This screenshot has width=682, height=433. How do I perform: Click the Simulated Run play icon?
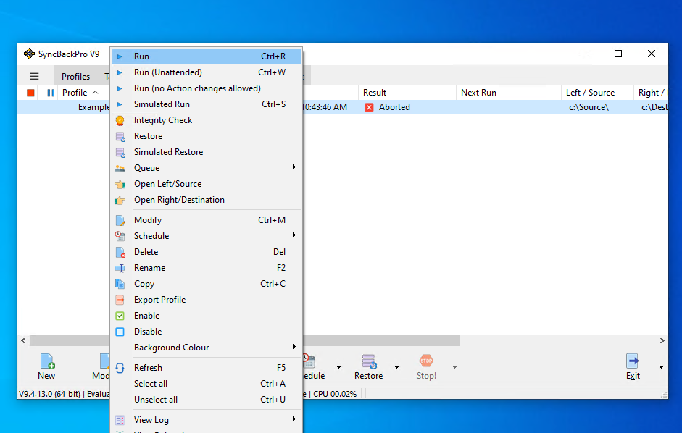(x=120, y=104)
